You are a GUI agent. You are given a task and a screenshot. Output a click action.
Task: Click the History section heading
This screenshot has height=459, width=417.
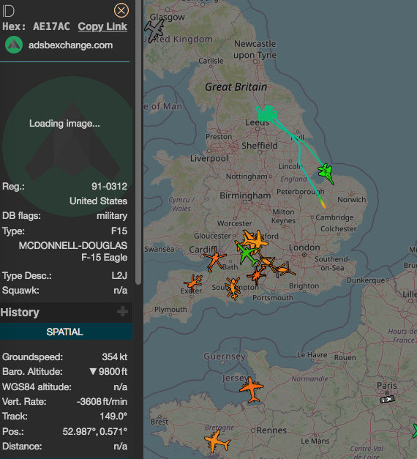(x=20, y=313)
